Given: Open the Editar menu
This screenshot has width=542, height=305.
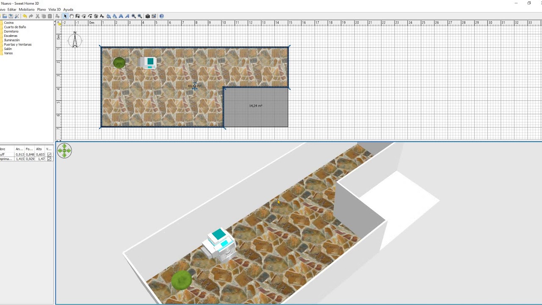Looking at the screenshot, I should (12, 9).
